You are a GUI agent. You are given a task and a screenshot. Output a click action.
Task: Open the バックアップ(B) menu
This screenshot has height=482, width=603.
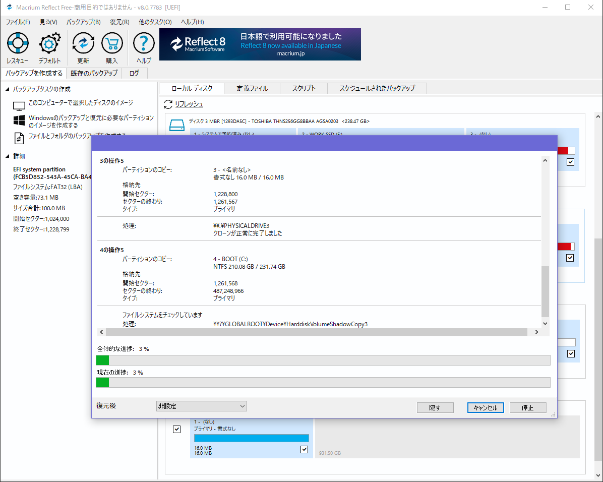[x=83, y=22]
